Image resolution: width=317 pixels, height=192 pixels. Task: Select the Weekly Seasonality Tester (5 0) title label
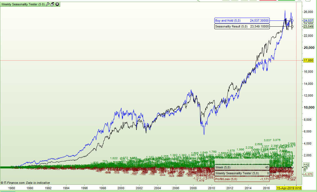(x=23, y=4)
